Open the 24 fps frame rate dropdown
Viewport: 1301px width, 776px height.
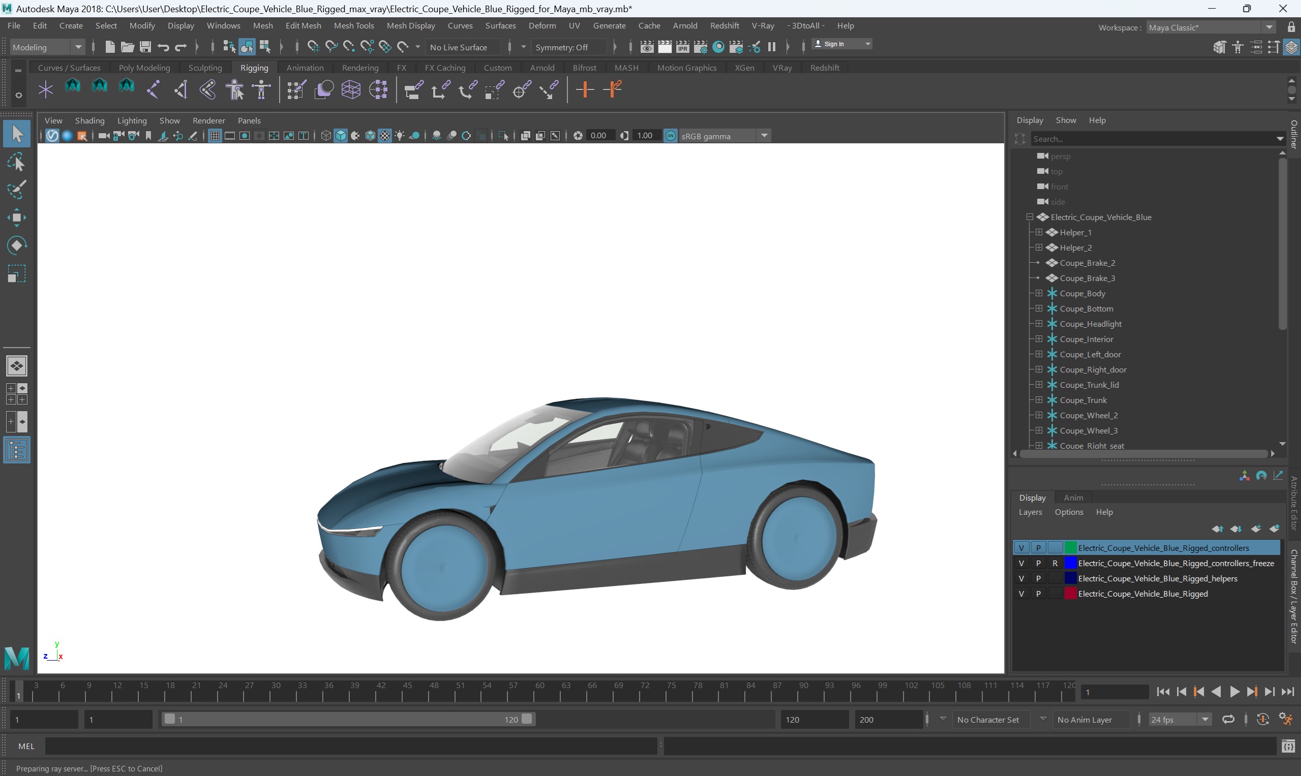click(1179, 720)
